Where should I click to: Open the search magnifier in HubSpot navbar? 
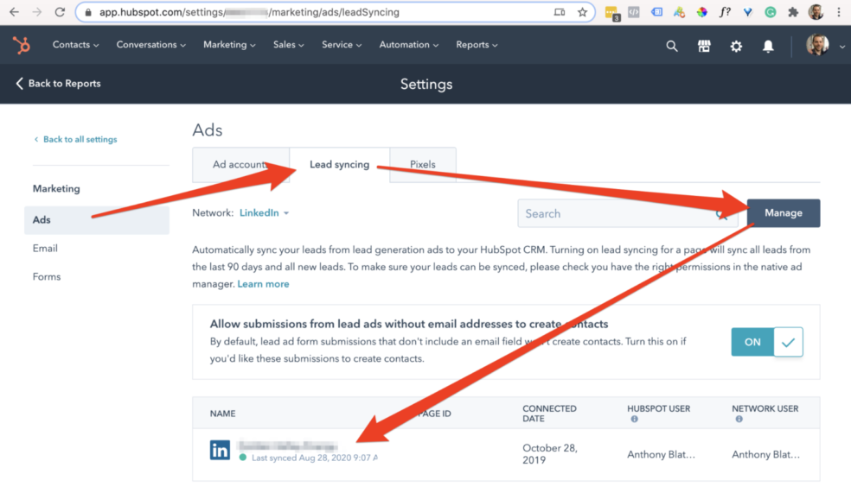[x=672, y=46]
